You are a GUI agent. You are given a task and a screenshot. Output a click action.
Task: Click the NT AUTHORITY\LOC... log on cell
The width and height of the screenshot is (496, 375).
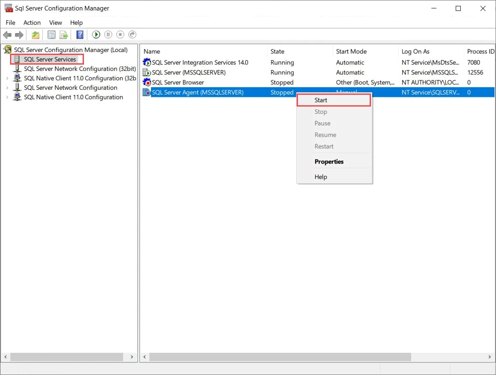430,82
